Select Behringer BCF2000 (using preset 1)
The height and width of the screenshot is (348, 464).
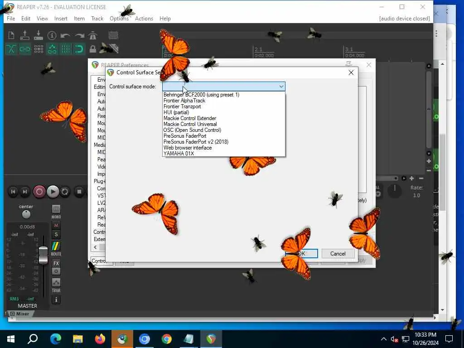[x=224, y=95]
